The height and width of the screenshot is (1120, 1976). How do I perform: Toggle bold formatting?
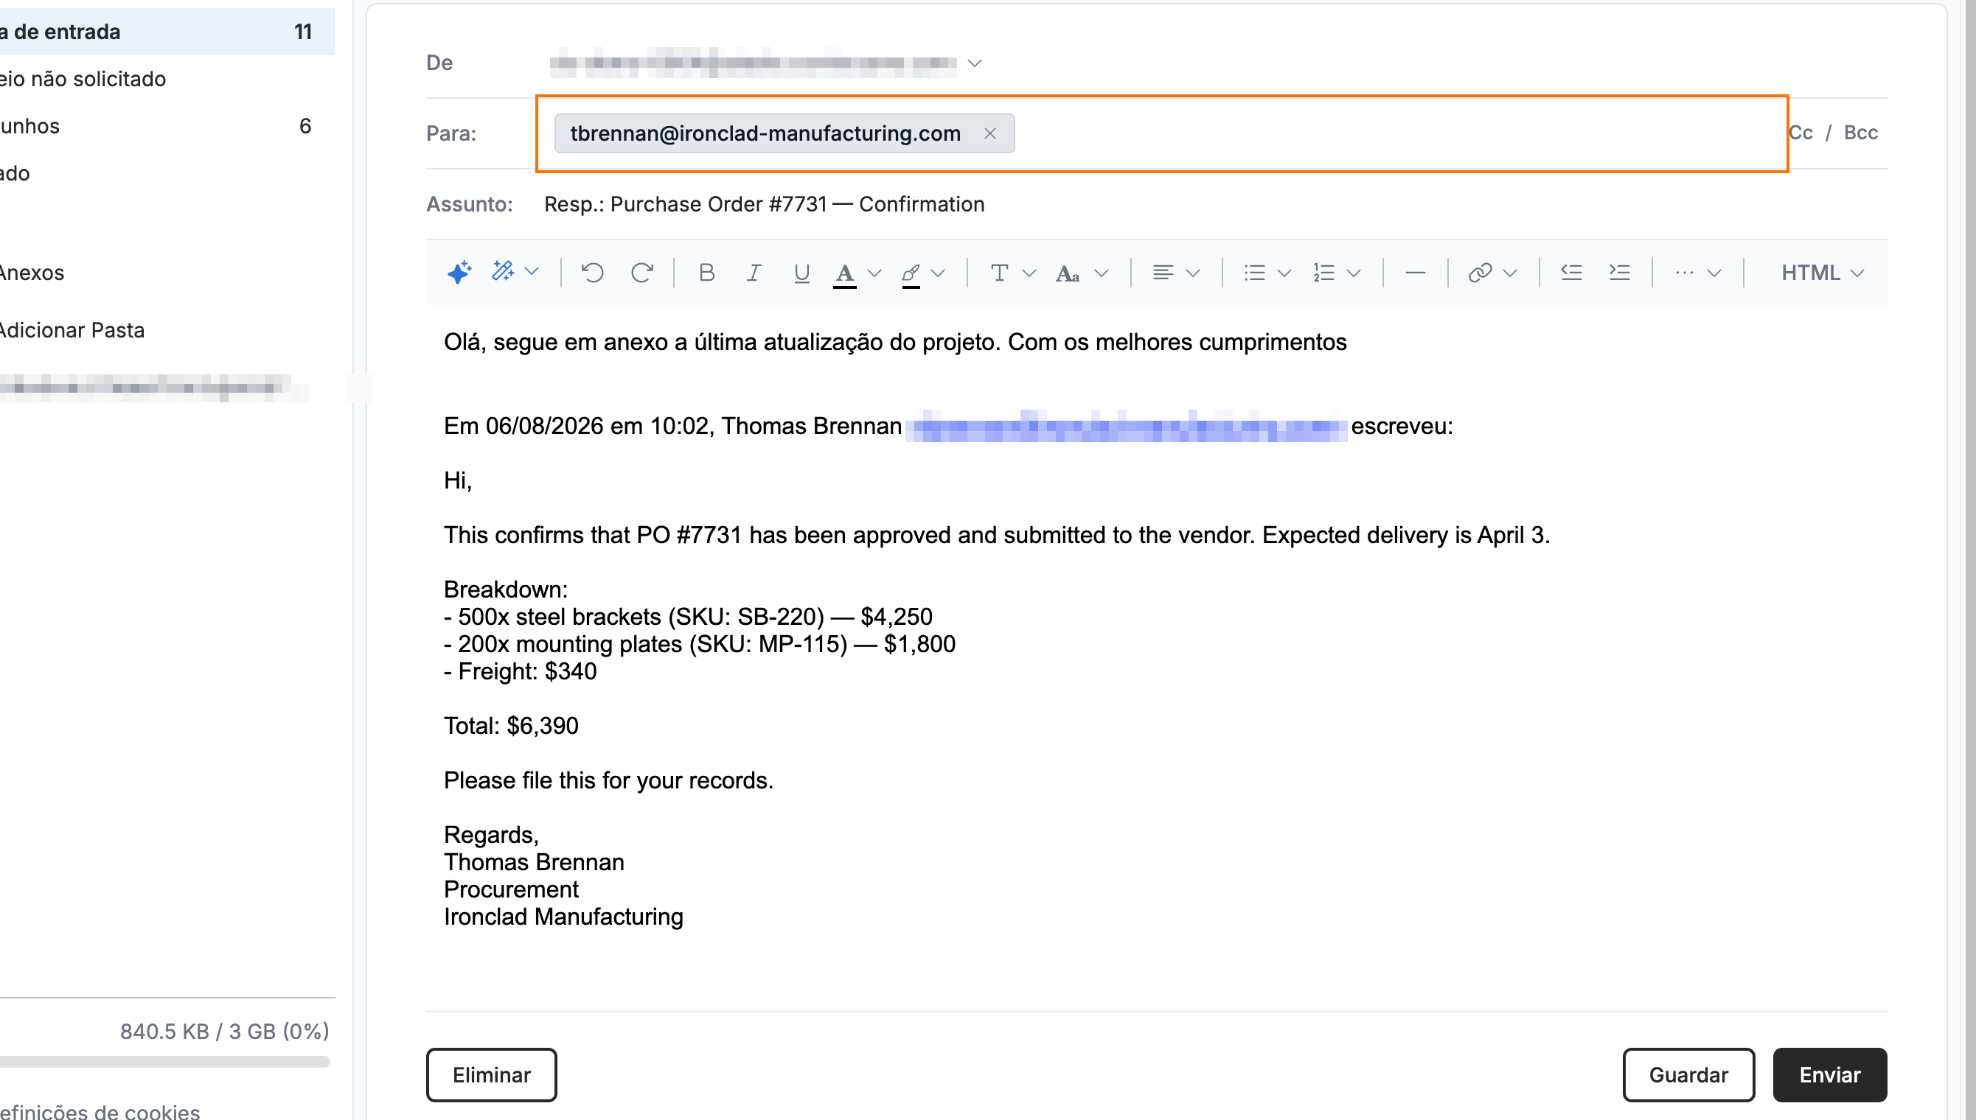(706, 273)
